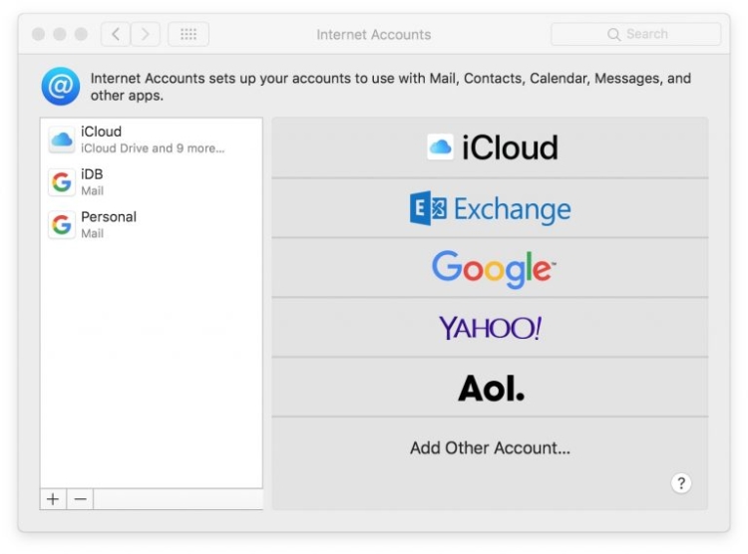Click the blue @ Internet Accounts icon
The width and height of the screenshot is (748, 554).
coord(60,87)
